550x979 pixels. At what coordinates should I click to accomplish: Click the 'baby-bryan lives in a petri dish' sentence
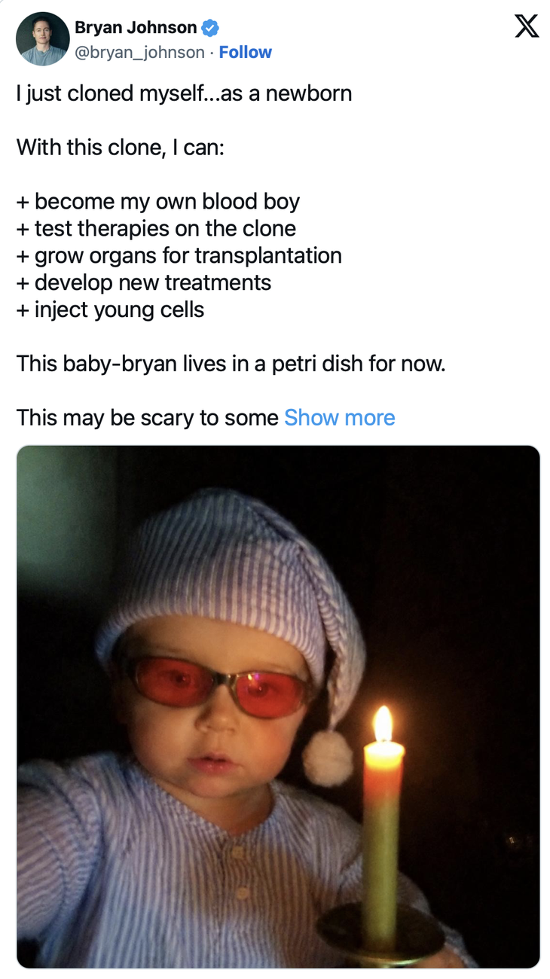pyautogui.click(x=231, y=364)
